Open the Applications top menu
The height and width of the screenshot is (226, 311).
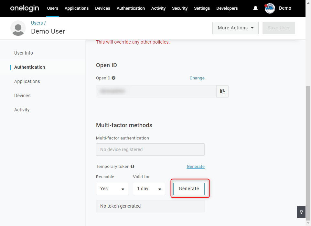tap(77, 8)
